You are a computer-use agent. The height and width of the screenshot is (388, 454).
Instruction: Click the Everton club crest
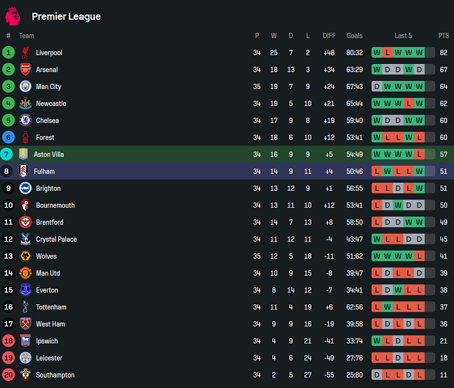coord(25,290)
